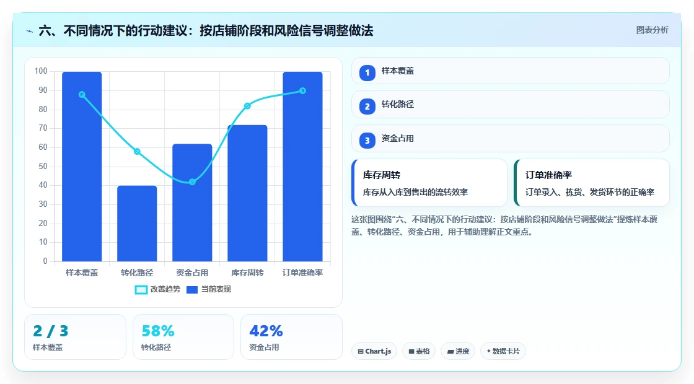694x384 pixels.
Task: Click trend line point on 资金占用 bar
Action: pyautogui.click(x=192, y=182)
